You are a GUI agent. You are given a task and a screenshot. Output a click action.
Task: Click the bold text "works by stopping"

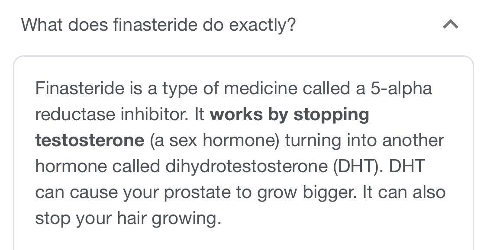(289, 115)
